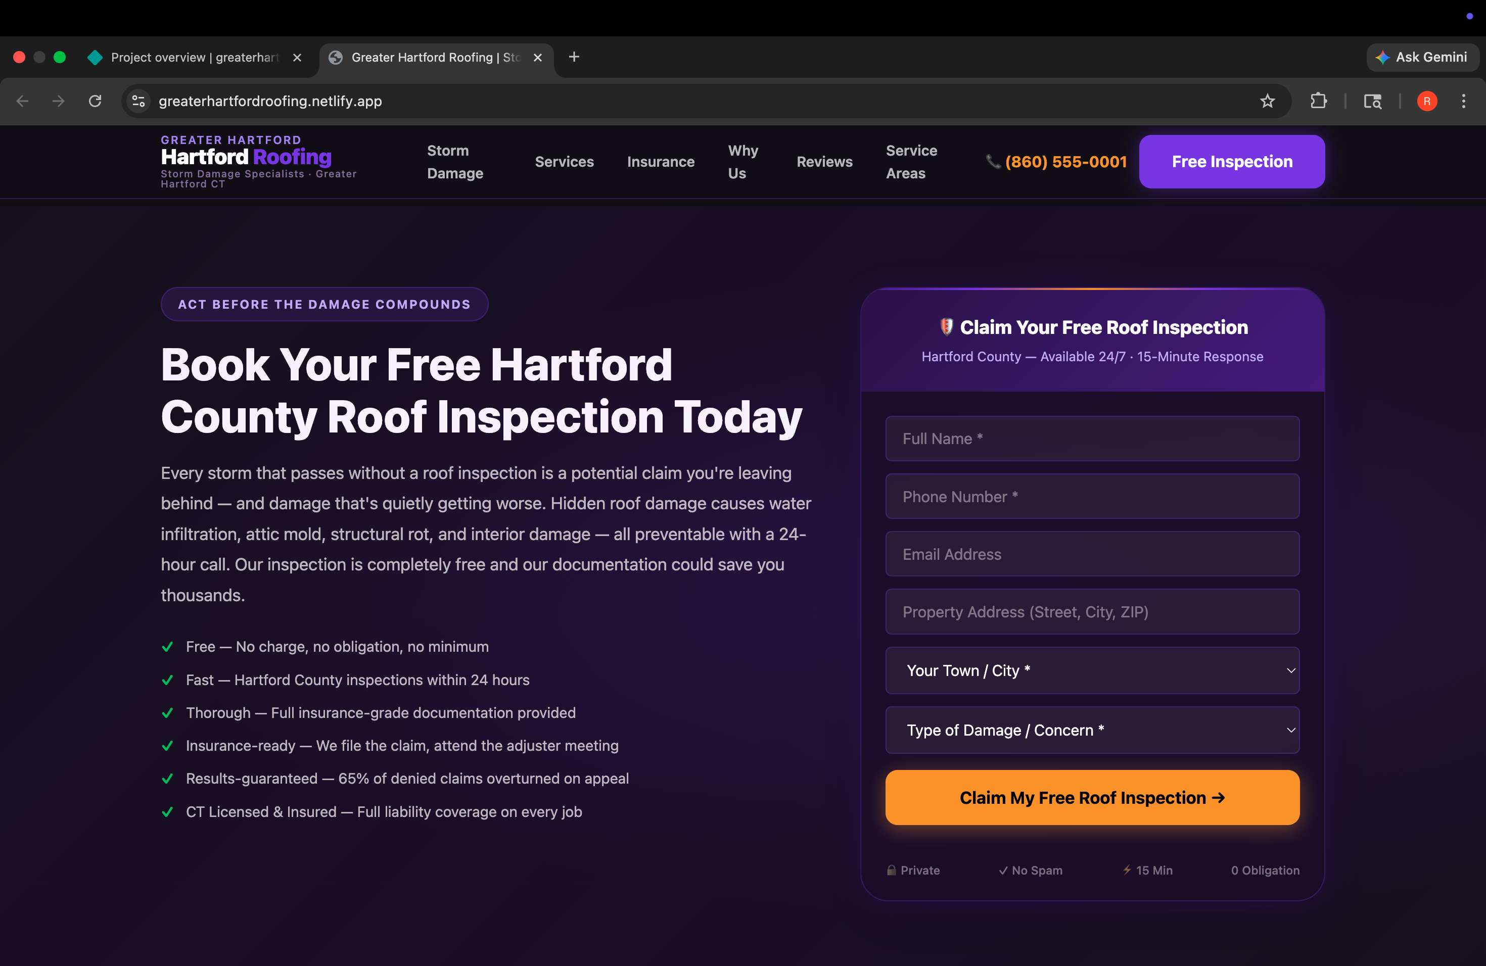
Task: Open the Storm Damage nav link
Action: pyautogui.click(x=455, y=162)
